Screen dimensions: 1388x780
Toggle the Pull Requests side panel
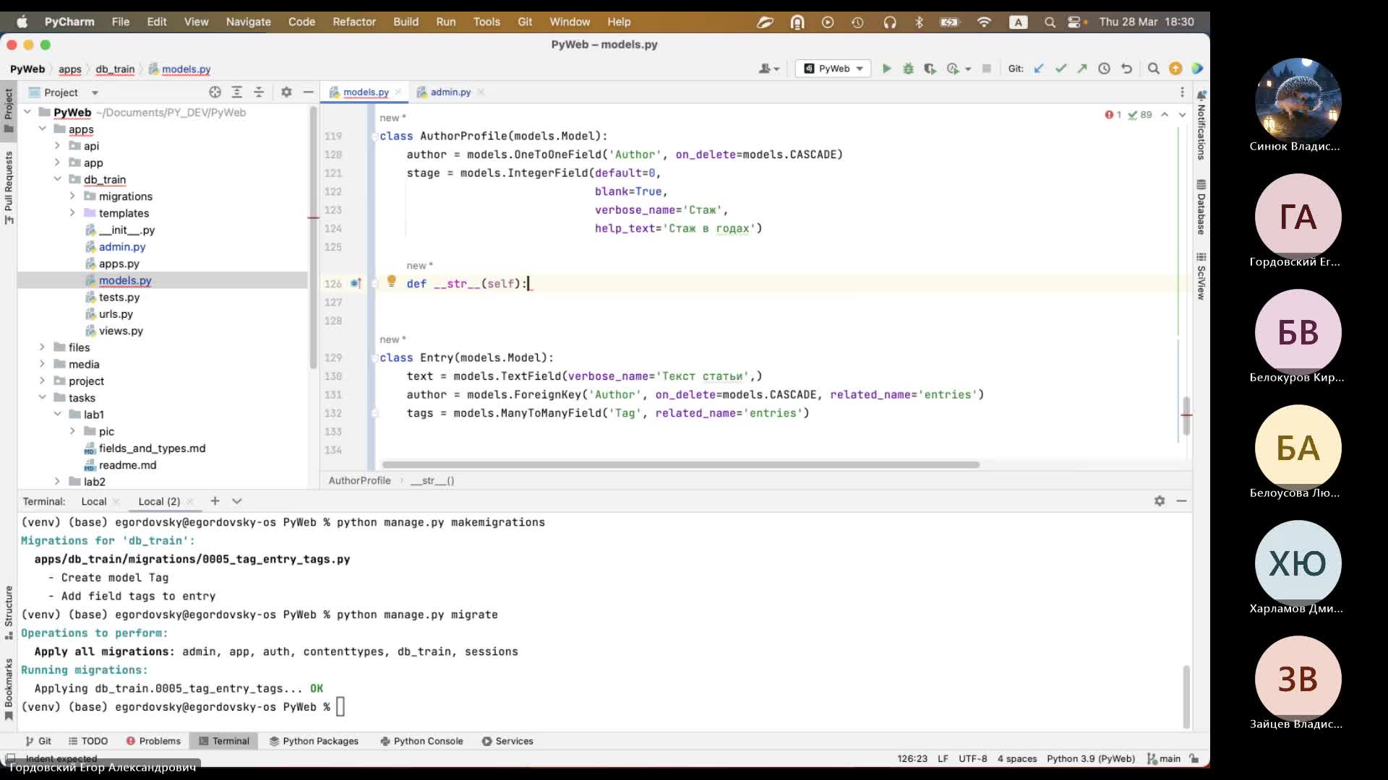[9, 188]
